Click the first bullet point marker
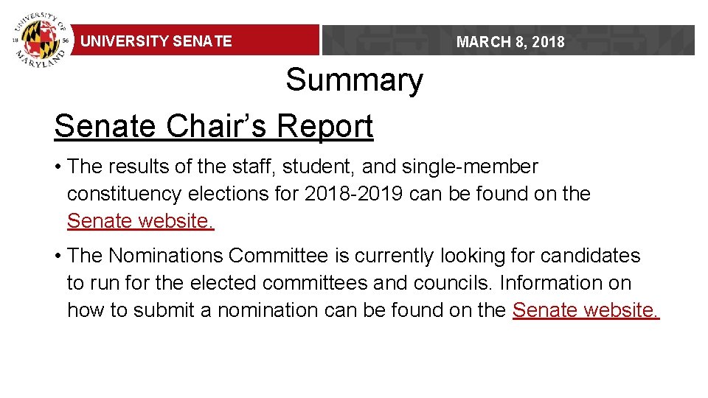 point(58,167)
